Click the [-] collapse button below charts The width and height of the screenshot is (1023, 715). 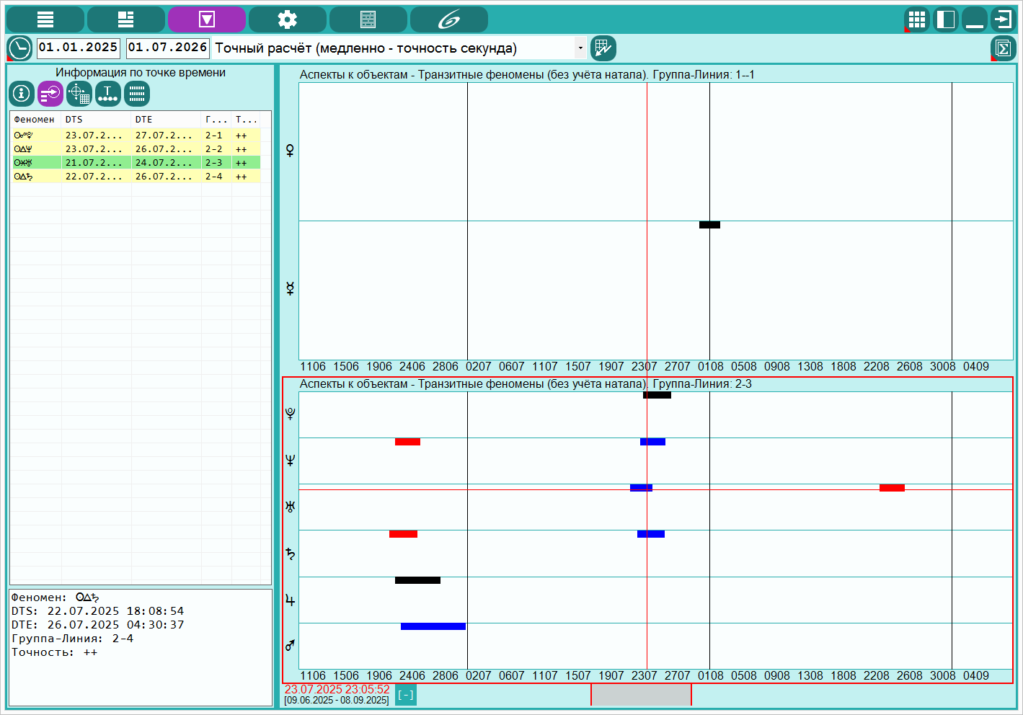(x=406, y=695)
